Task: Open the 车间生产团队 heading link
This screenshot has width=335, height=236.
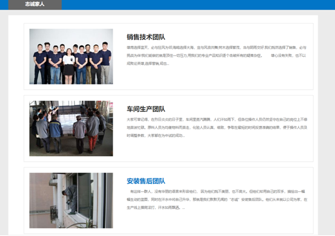Action: click(x=146, y=109)
